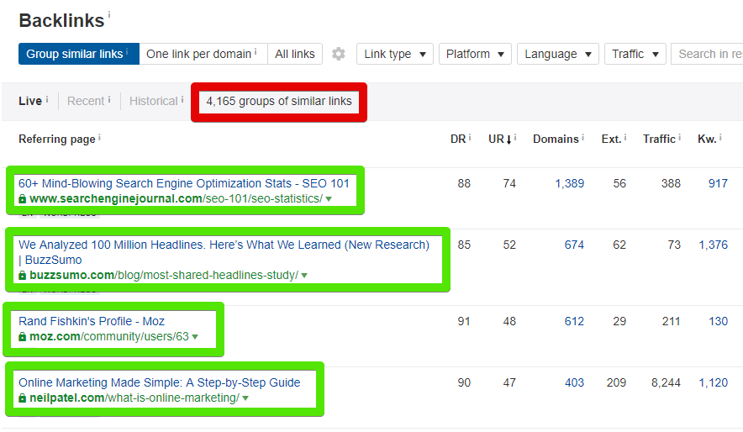The image size is (743, 432).
Task: Open Online Marketing Made Simple guide link
Action: click(x=159, y=382)
